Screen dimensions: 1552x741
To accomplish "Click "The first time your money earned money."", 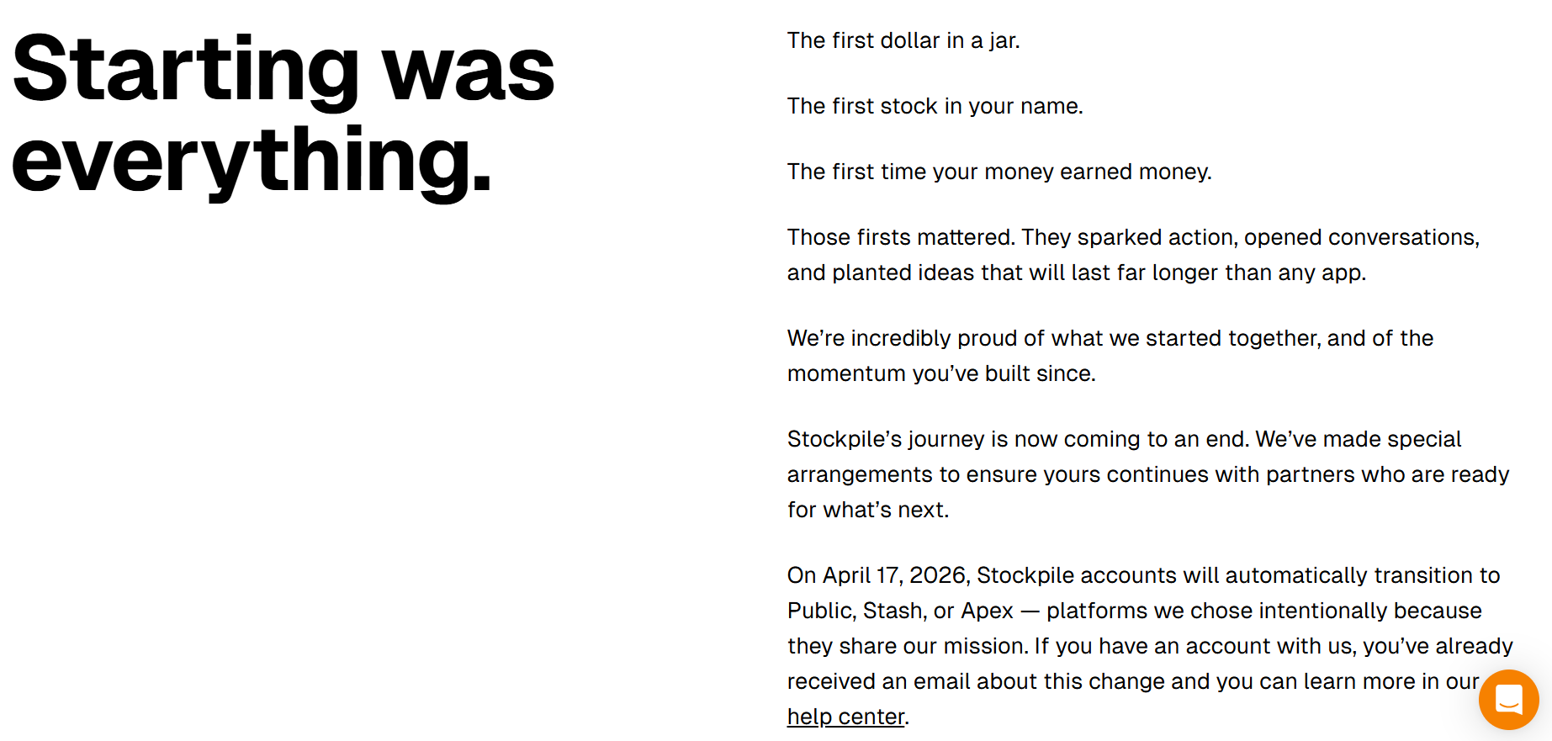I will click(x=998, y=172).
